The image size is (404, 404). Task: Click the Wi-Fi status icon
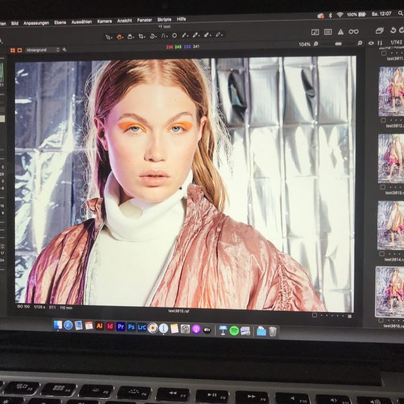(x=340, y=15)
